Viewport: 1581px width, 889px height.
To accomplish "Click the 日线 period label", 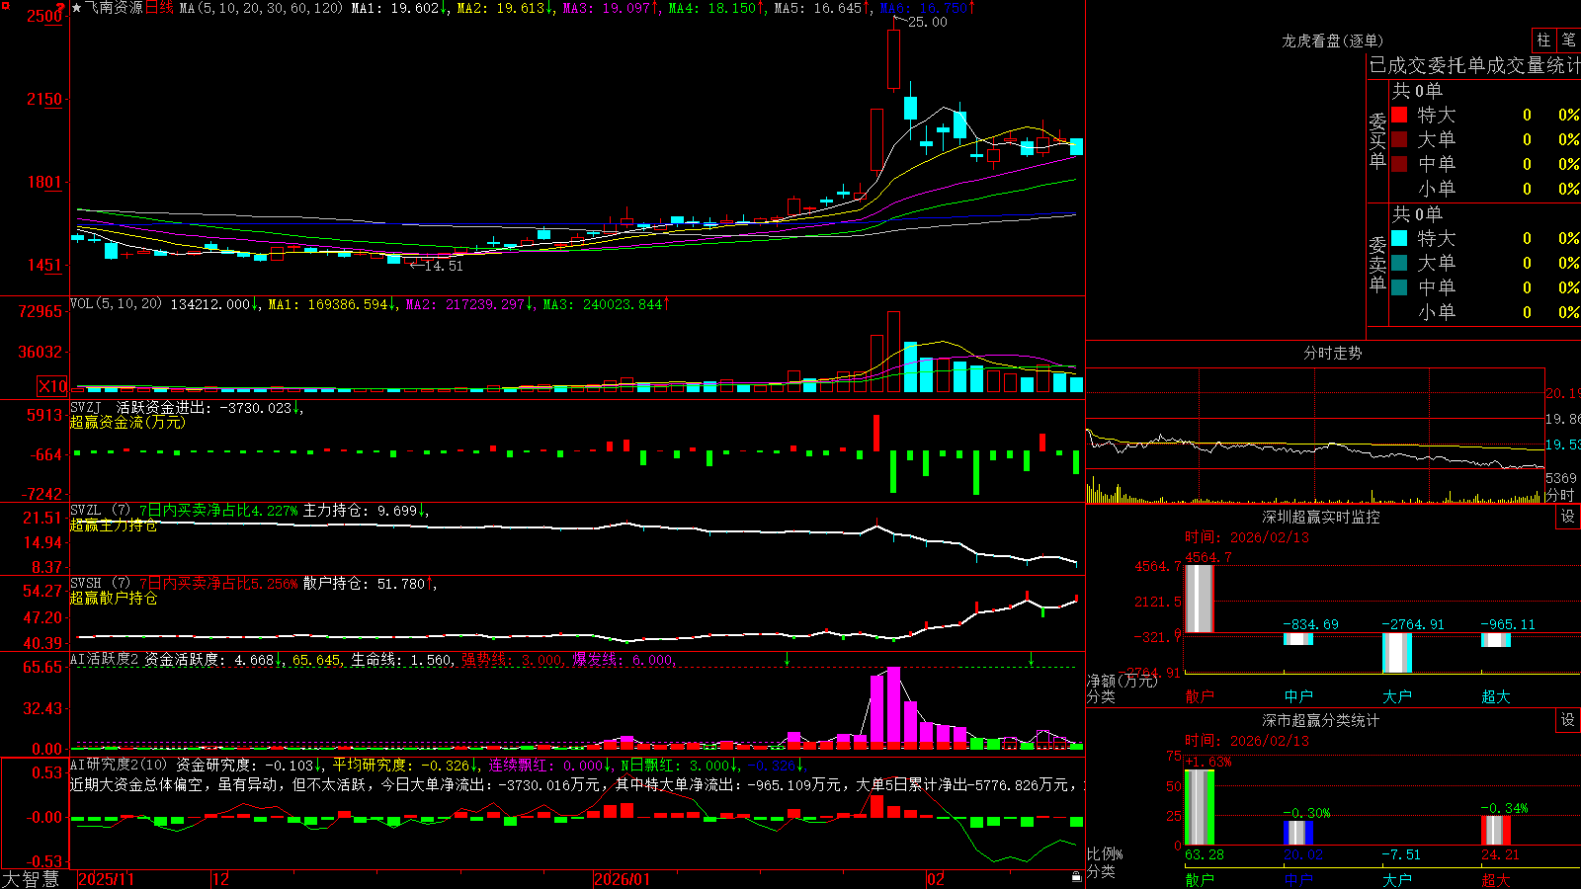I will point(159,8).
